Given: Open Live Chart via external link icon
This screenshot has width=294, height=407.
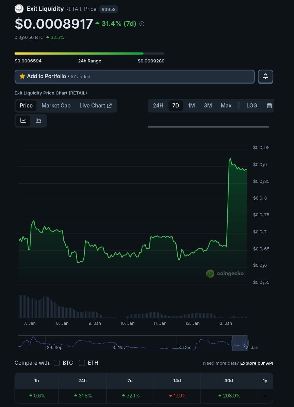Looking at the screenshot, I should coord(109,105).
